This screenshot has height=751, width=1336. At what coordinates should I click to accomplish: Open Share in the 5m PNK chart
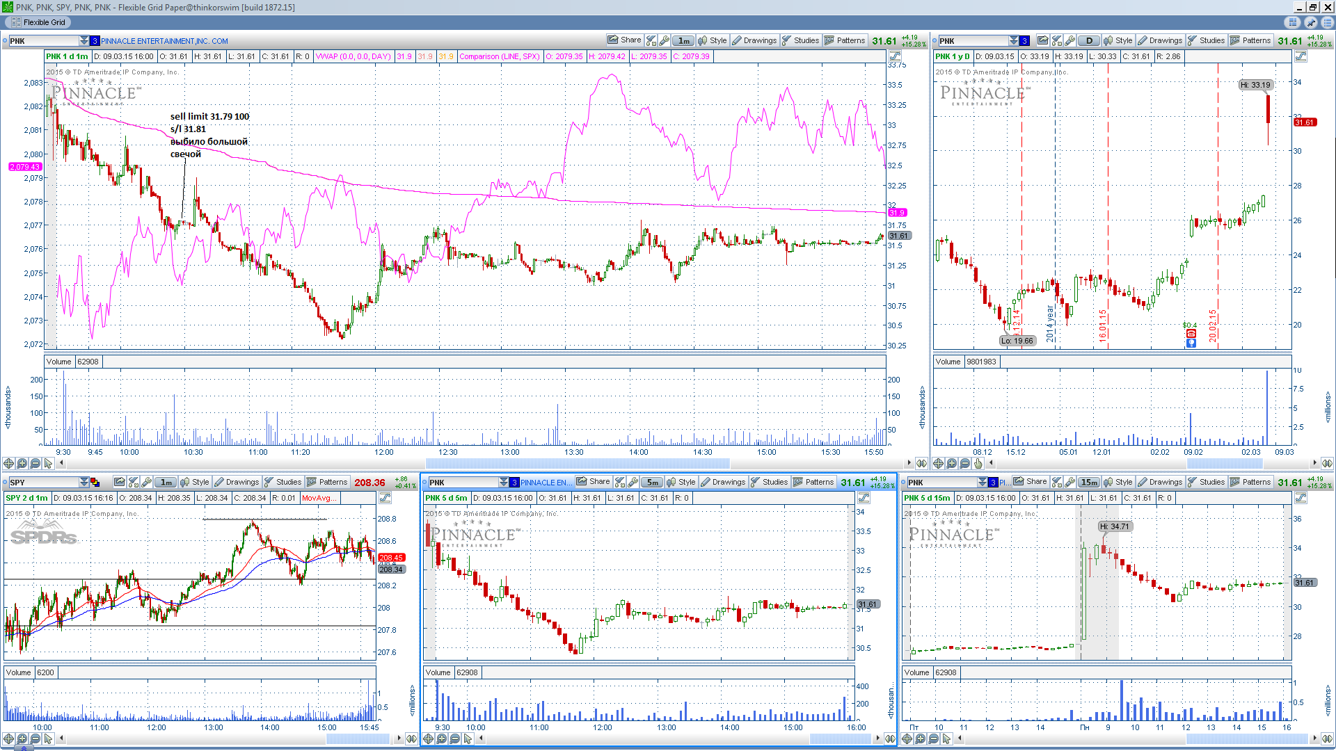coord(593,482)
